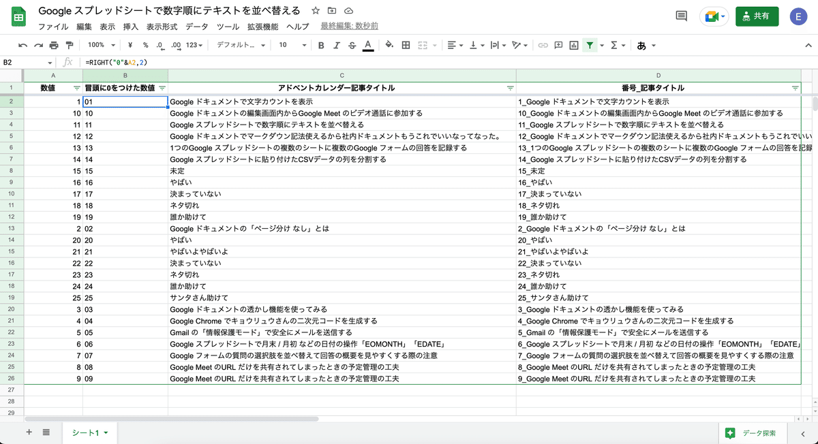The image size is (818, 444).
Task: Insert a link
Action: [x=543, y=45]
